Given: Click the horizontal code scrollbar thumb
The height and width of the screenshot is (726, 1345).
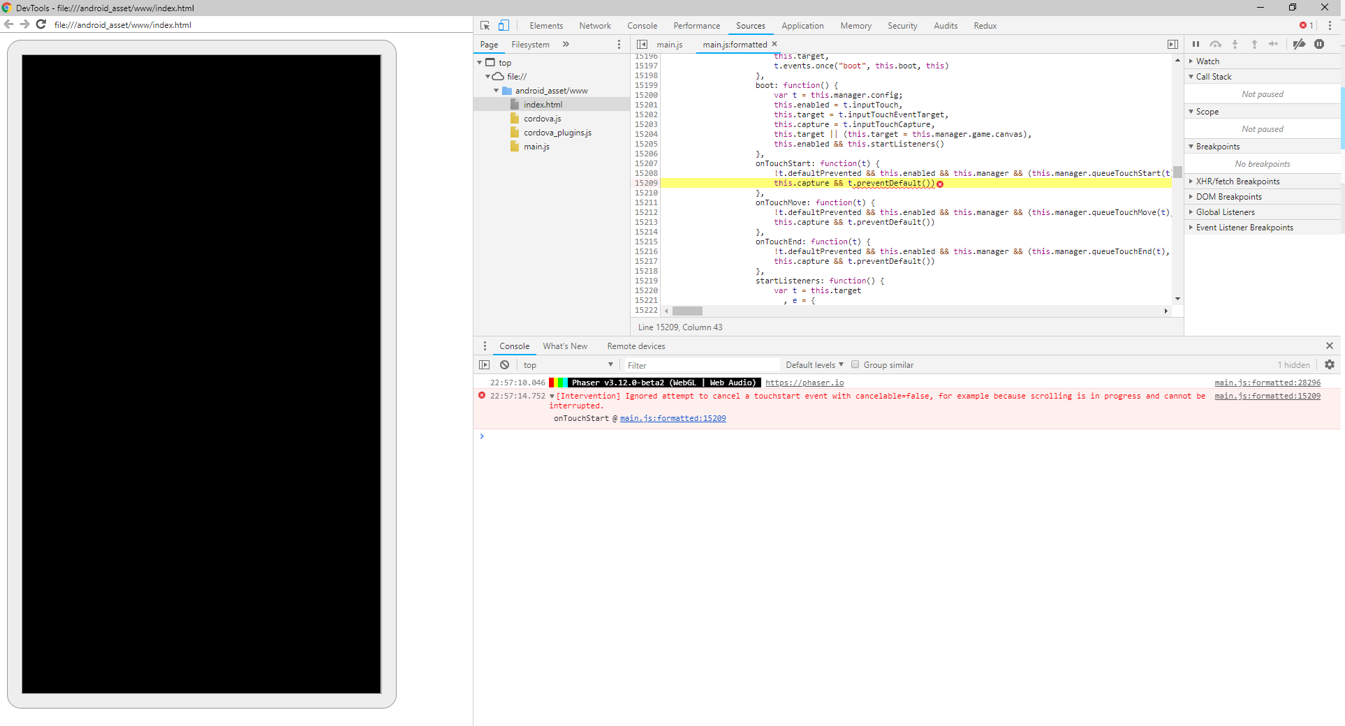Looking at the screenshot, I should pyautogui.click(x=687, y=311).
